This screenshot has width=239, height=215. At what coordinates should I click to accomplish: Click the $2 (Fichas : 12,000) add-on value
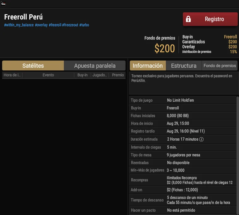(x=182, y=190)
